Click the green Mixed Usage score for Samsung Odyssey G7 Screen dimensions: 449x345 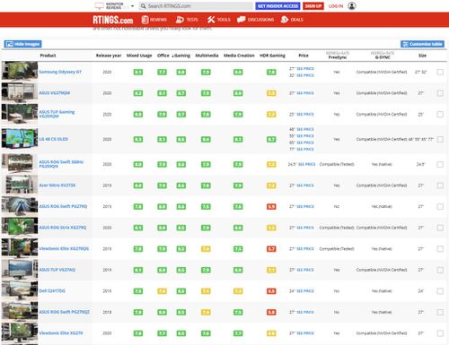tap(138, 72)
